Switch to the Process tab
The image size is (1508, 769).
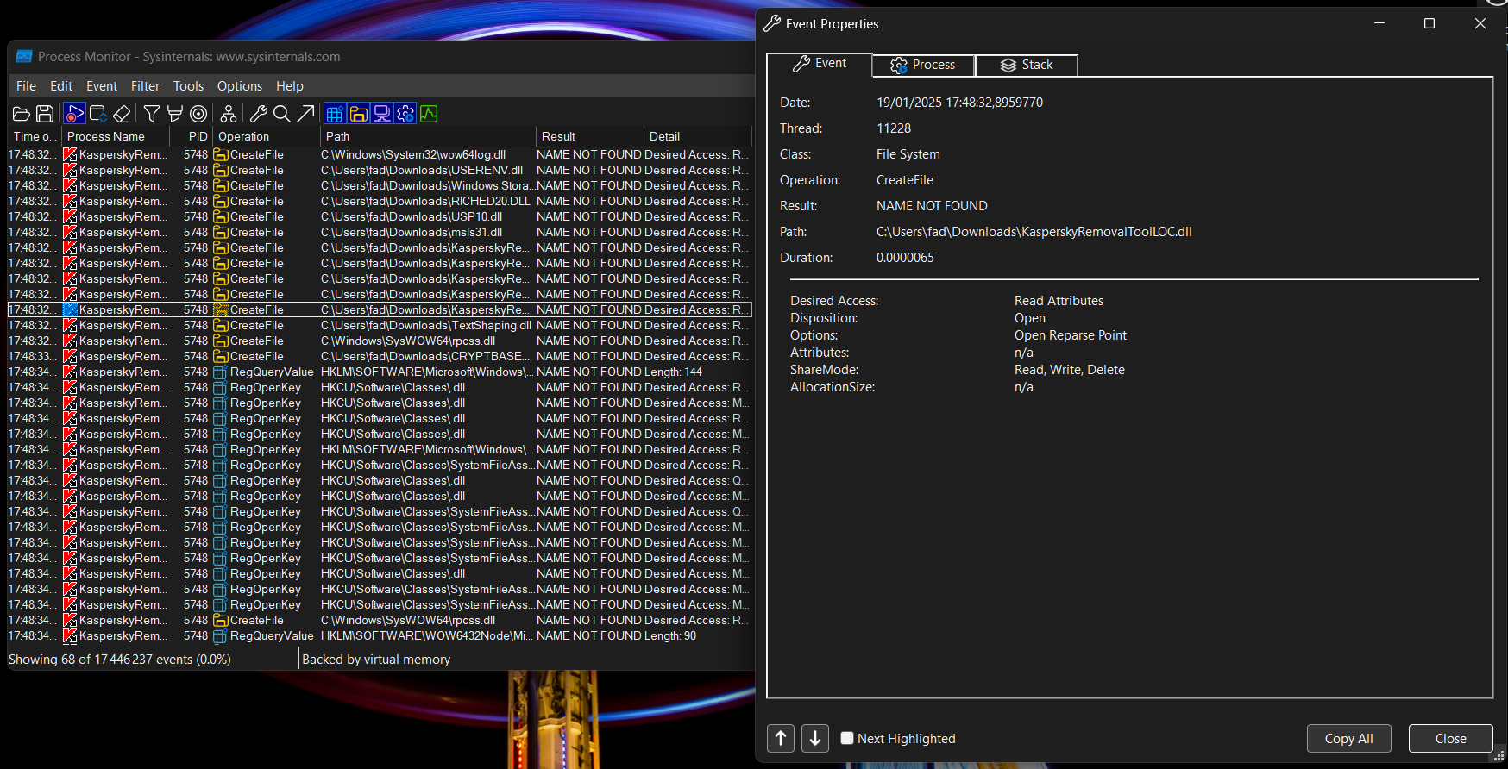coord(923,65)
